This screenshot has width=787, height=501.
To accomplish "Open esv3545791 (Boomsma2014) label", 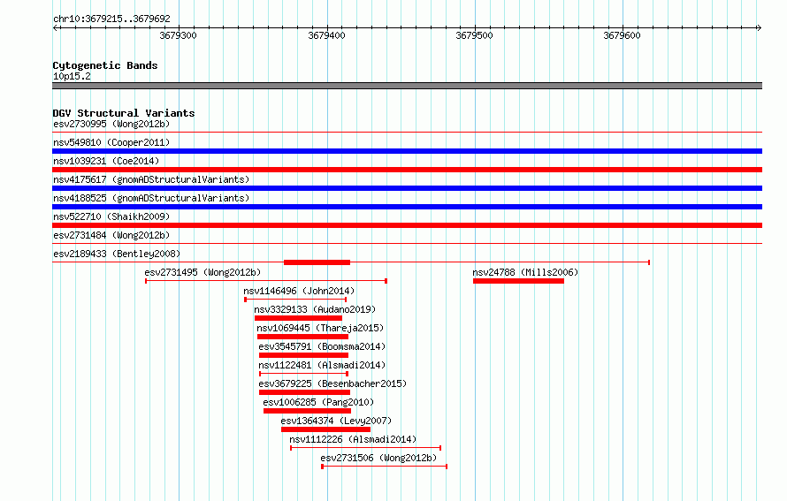I will point(322,346).
